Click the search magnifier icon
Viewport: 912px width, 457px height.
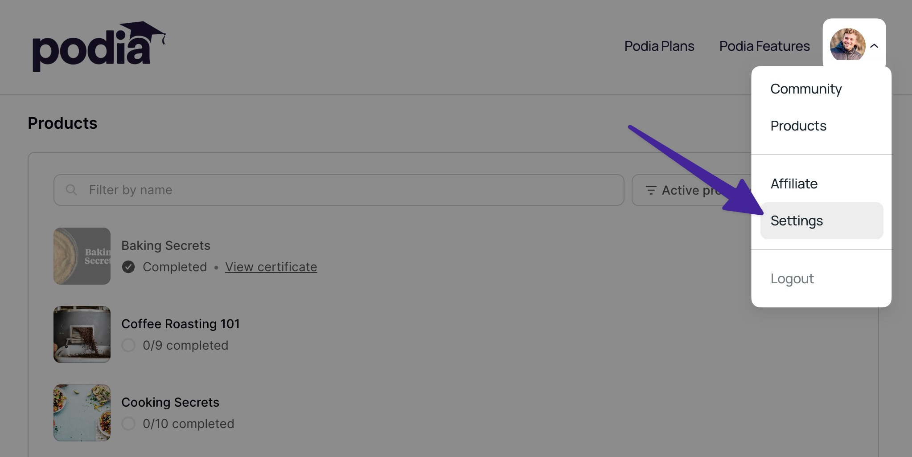pyautogui.click(x=71, y=190)
